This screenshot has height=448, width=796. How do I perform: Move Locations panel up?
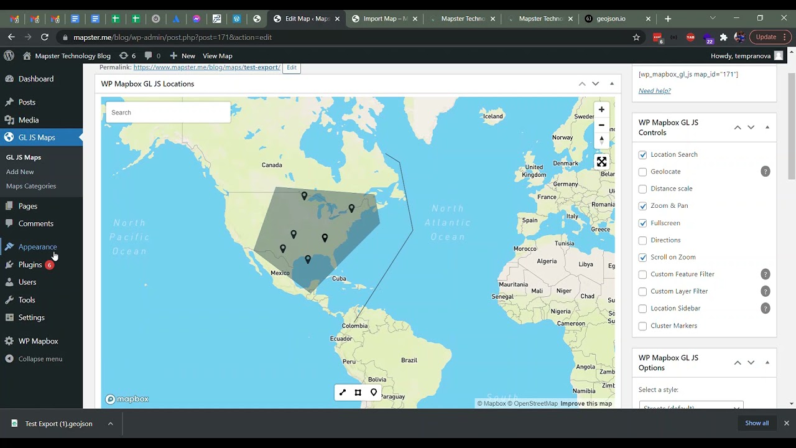(582, 83)
